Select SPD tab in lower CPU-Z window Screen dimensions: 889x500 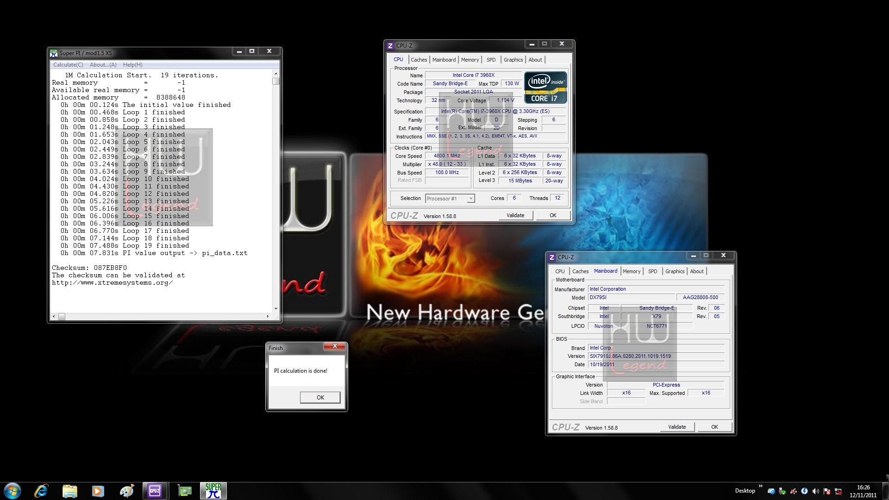(x=653, y=271)
